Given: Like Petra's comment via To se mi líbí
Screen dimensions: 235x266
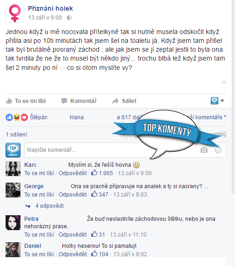Looking at the screenshot, I should tap(39, 234).
